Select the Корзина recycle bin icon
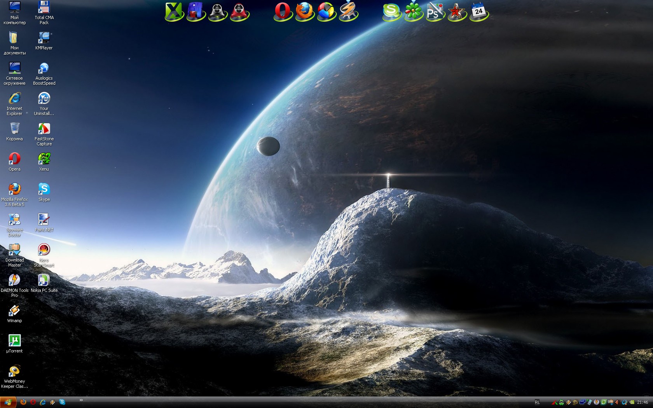The width and height of the screenshot is (653, 408). point(14,131)
